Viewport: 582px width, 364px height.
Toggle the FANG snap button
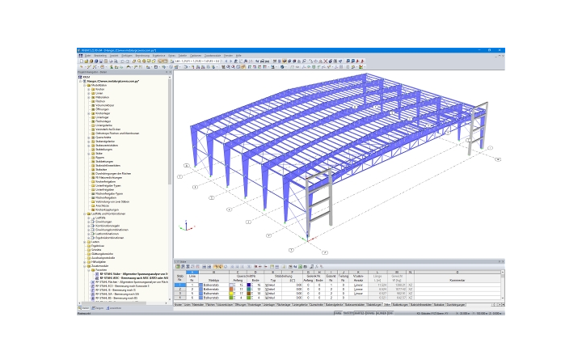click(x=337, y=313)
